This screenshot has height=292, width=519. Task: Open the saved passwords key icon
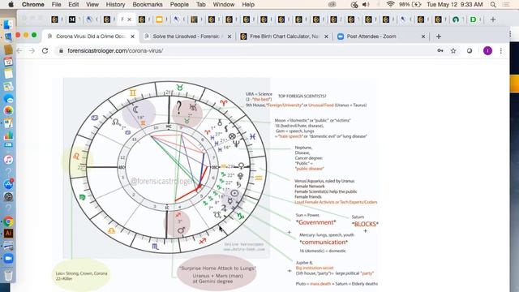point(440,50)
